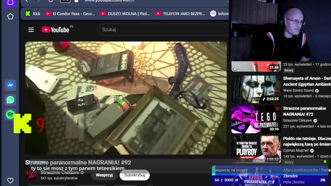Image resolution: width=331 pixels, height=186 pixels.
Task: Open WhatsApp in the browser sidebar
Action: coord(10,100)
